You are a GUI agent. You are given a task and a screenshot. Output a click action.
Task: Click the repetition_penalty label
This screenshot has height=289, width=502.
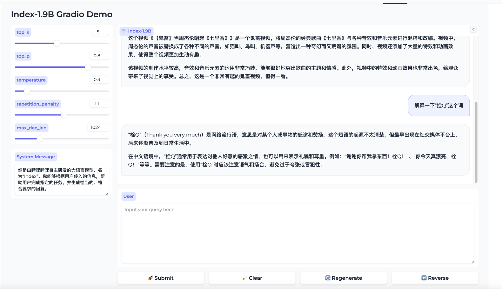(x=38, y=104)
